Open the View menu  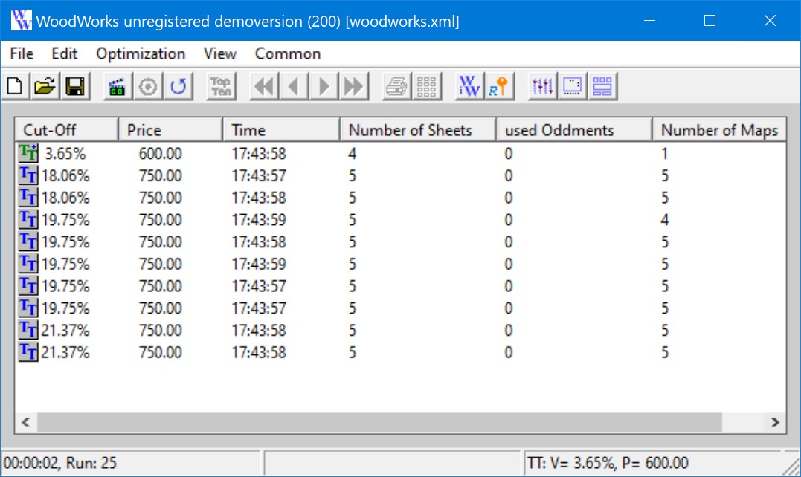point(219,53)
